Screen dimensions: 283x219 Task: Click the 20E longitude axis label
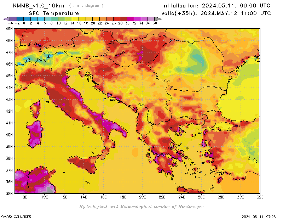point(143,198)
